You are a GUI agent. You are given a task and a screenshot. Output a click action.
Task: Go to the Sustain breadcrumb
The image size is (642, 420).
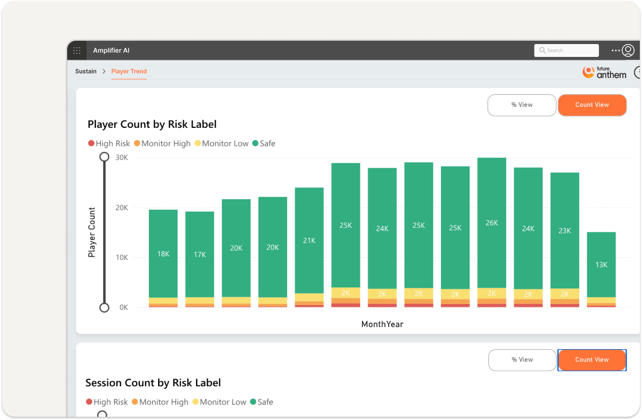pyautogui.click(x=85, y=71)
